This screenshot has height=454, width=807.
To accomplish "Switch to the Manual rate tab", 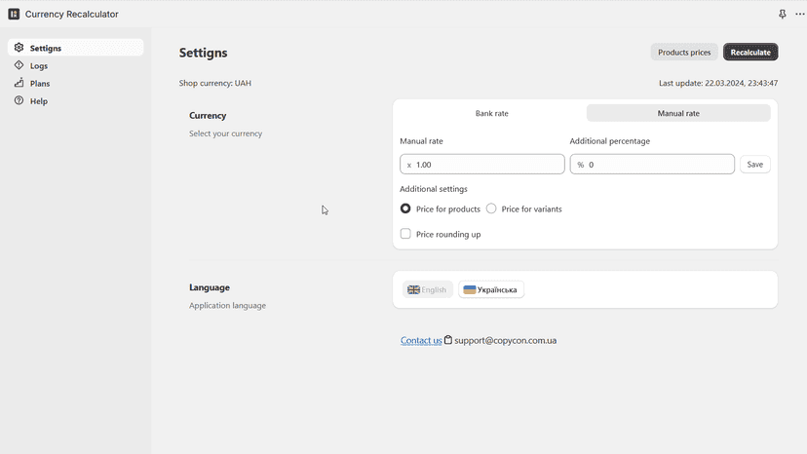I will (678, 113).
